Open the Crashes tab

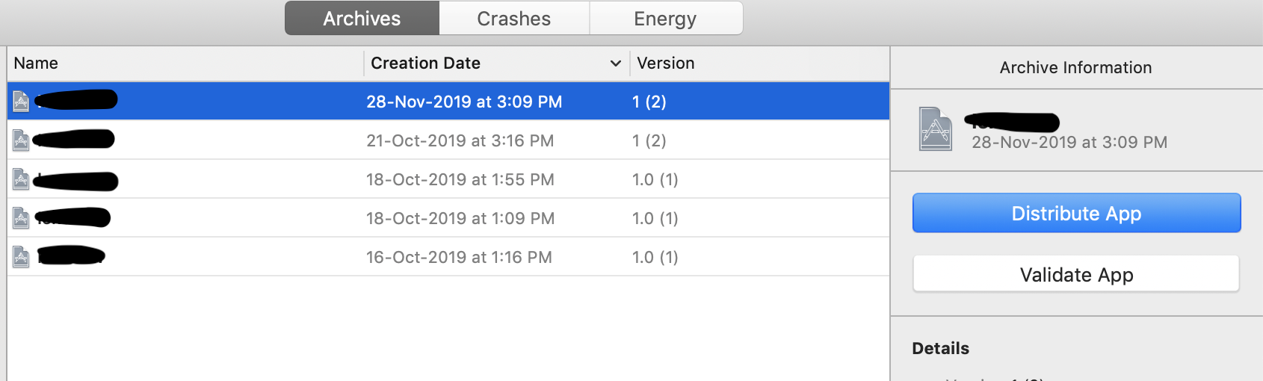(x=514, y=19)
